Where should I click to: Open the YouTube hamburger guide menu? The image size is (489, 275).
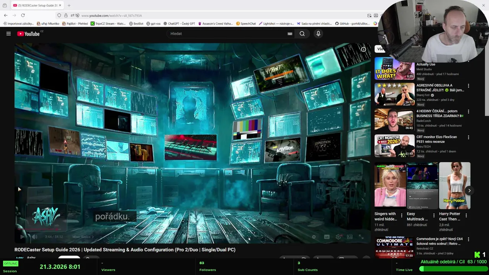(x=8, y=34)
